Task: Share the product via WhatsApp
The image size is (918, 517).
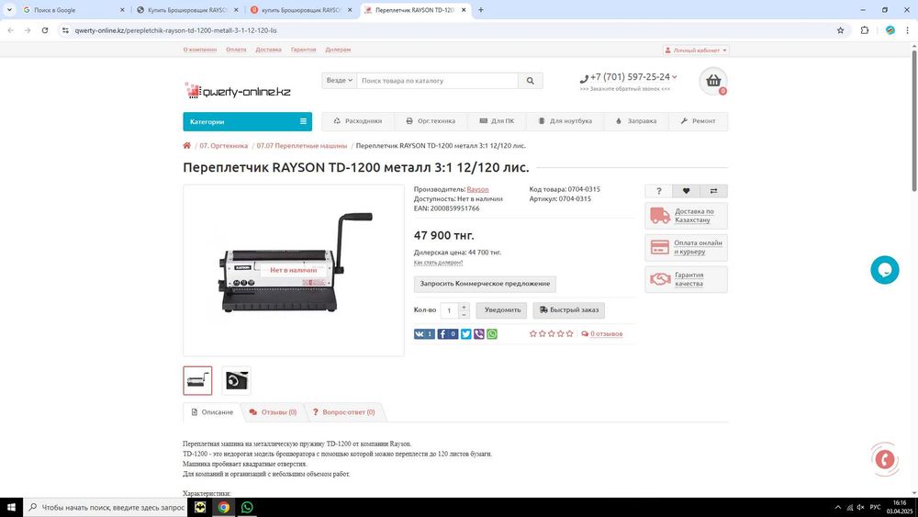Action: (x=492, y=333)
